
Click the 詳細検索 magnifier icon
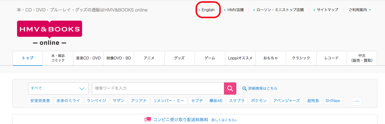245,89
